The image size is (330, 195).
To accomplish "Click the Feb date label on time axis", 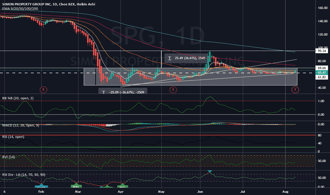I will click(41, 191).
